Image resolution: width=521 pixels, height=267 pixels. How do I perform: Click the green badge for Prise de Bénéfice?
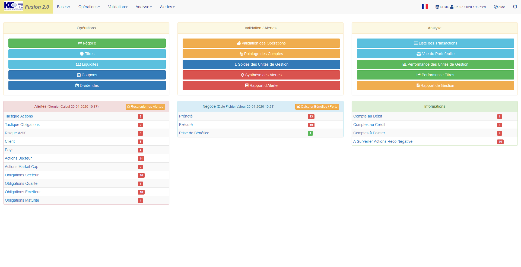pos(310,133)
